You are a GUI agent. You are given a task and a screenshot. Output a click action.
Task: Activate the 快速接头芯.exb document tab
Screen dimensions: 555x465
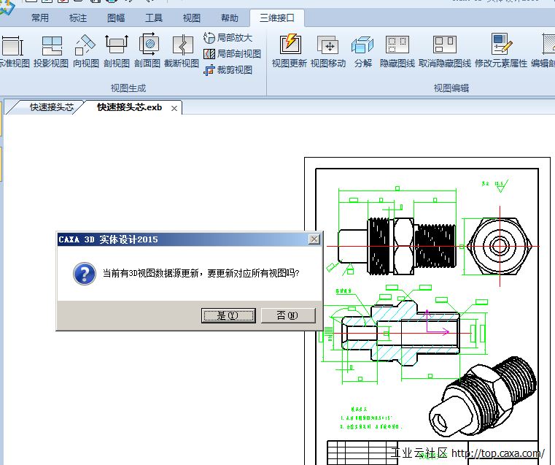tap(130, 107)
